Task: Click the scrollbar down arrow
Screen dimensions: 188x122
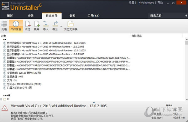Action: pyautogui.click(x=186, y=100)
